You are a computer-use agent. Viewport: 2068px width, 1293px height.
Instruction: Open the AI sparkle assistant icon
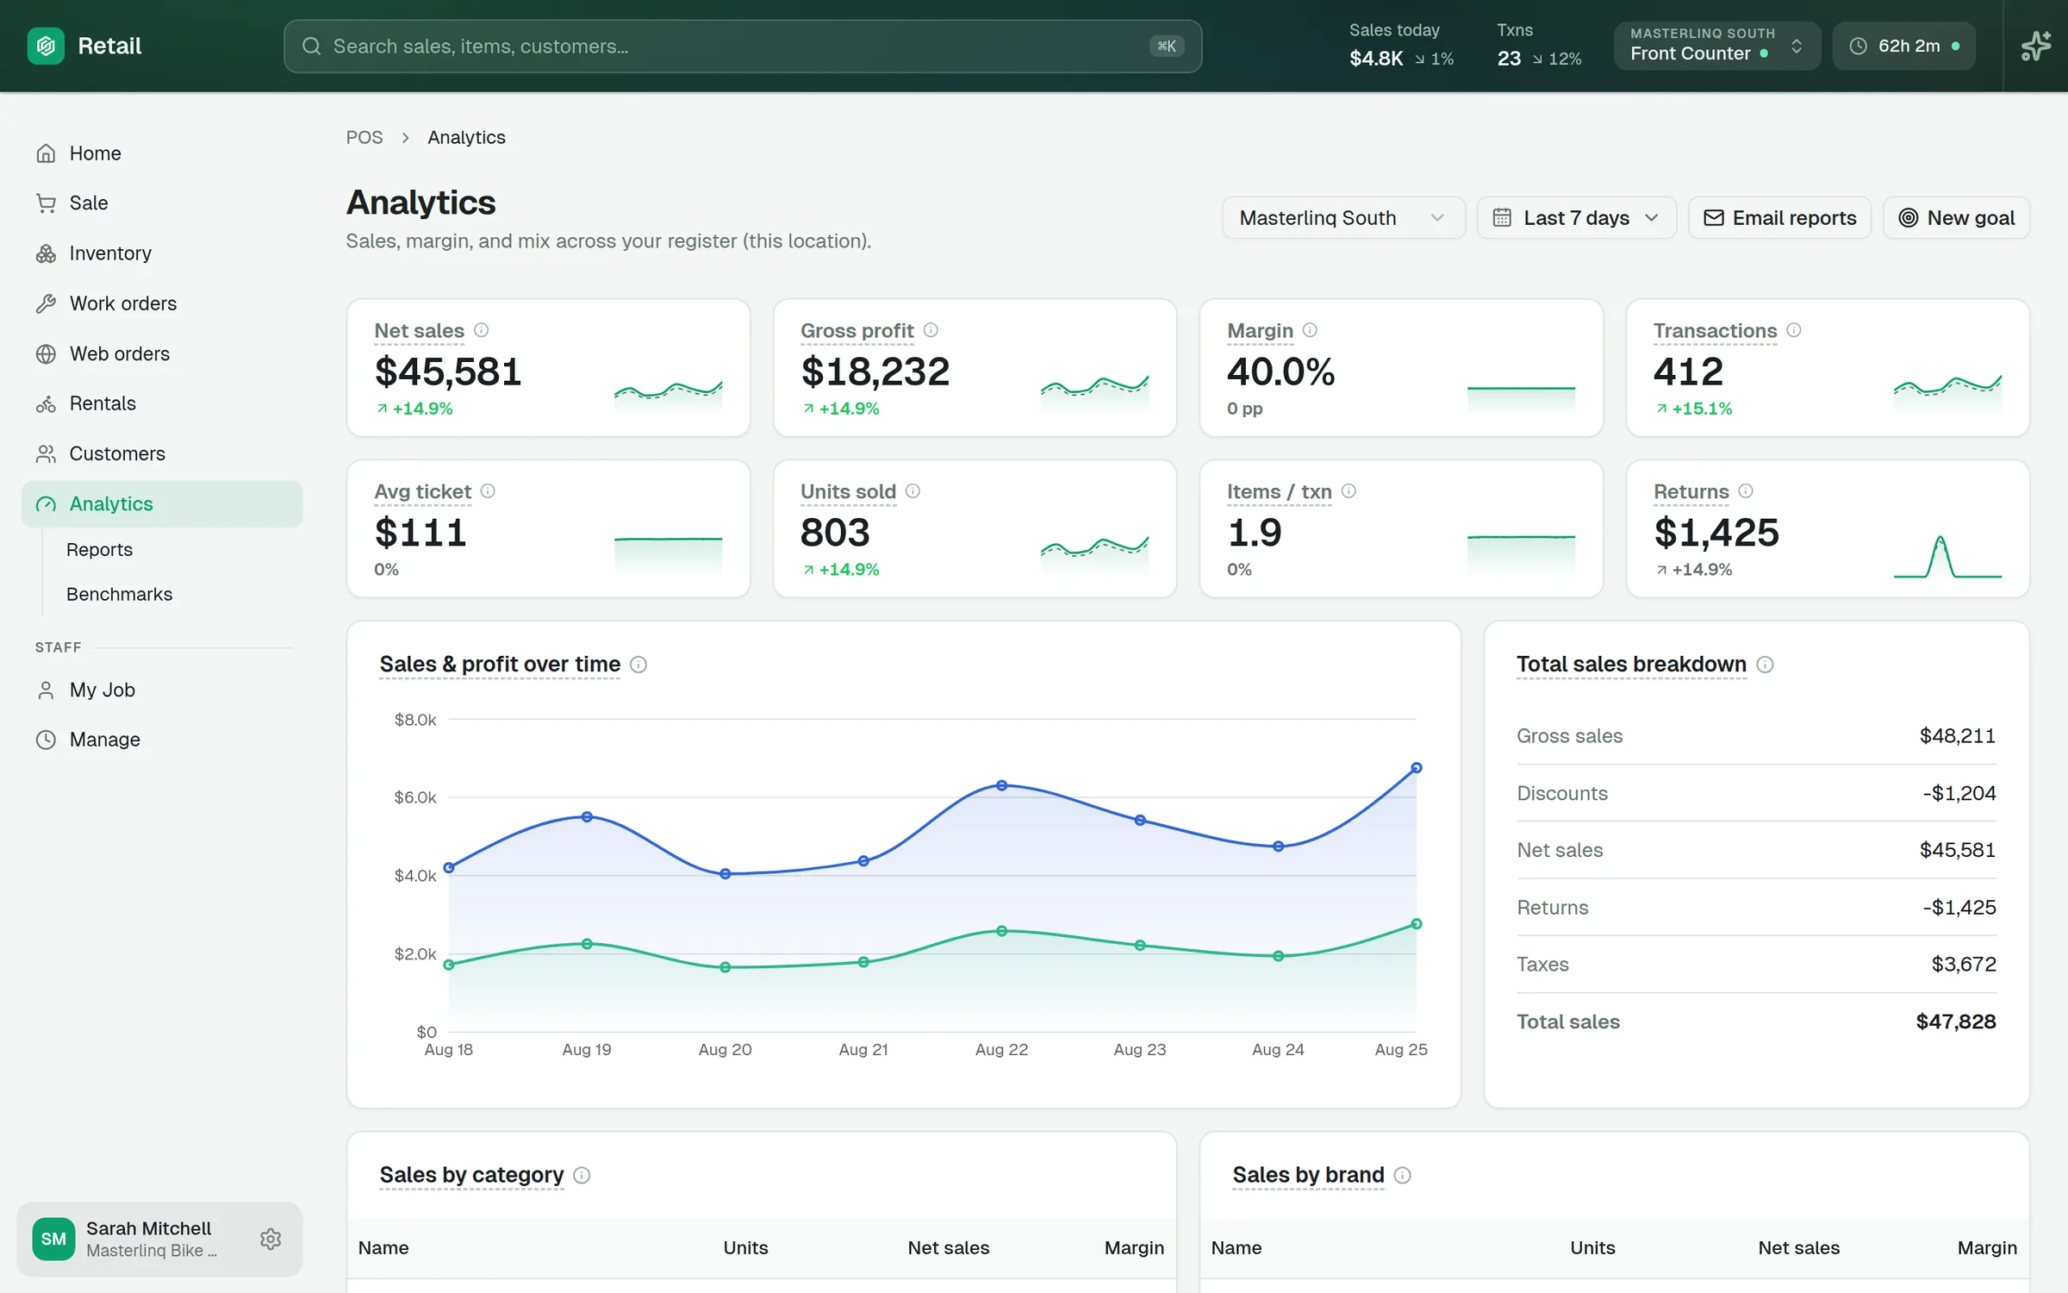pyautogui.click(x=2036, y=46)
